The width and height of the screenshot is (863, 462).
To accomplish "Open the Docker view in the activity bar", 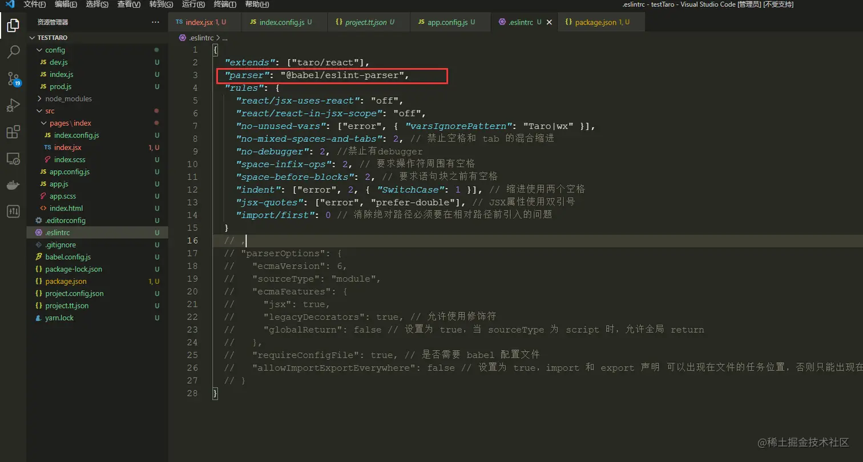I will coord(13,185).
